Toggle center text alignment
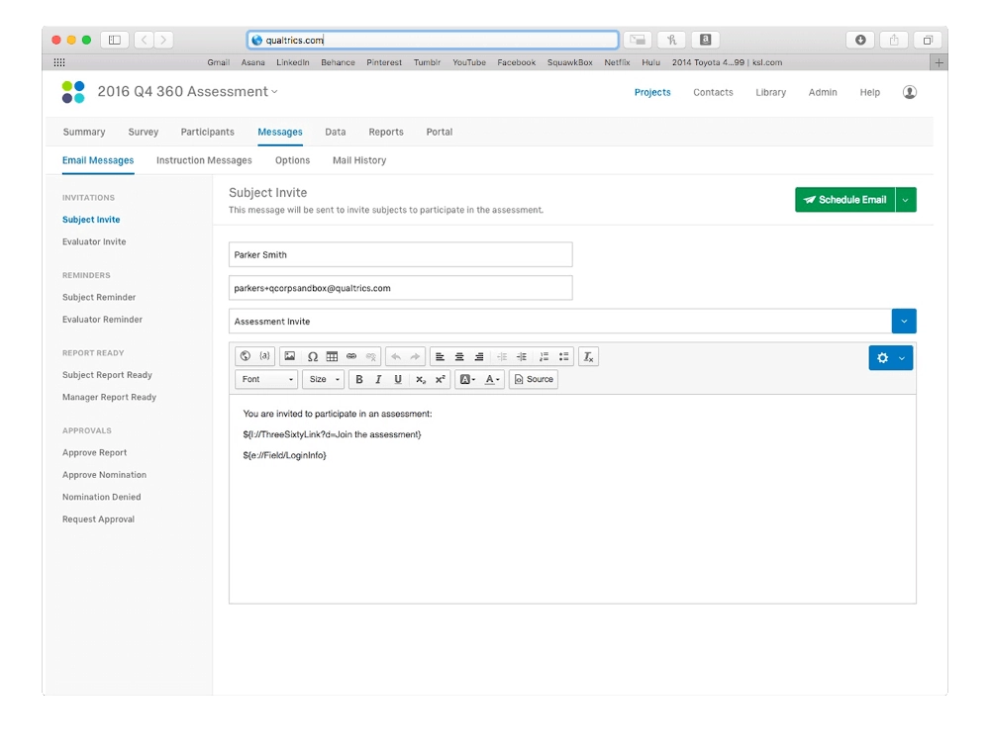Image resolution: width=990 pixels, height=754 pixels. (458, 356)
